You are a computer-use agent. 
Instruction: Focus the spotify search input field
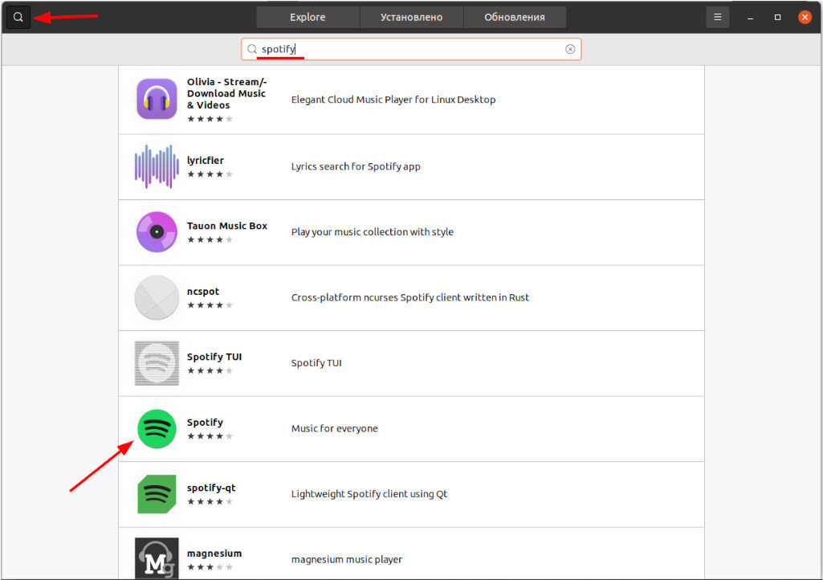click(x=411, y=49)
